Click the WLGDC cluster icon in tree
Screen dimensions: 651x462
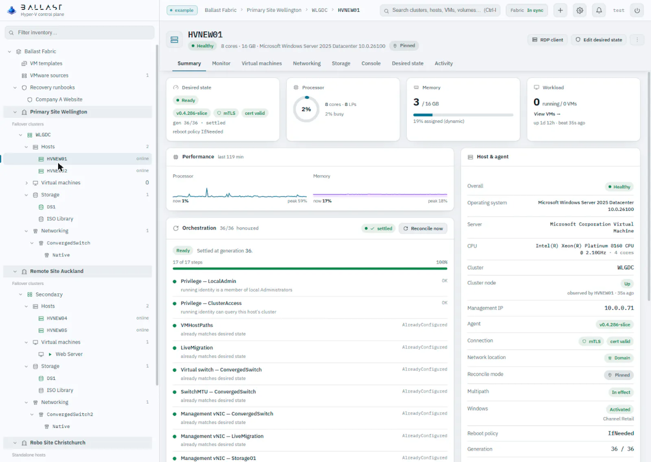(x=30, y=135)
